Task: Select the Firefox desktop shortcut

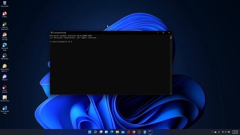Action: pyautogui.click(x=4, y=14)
